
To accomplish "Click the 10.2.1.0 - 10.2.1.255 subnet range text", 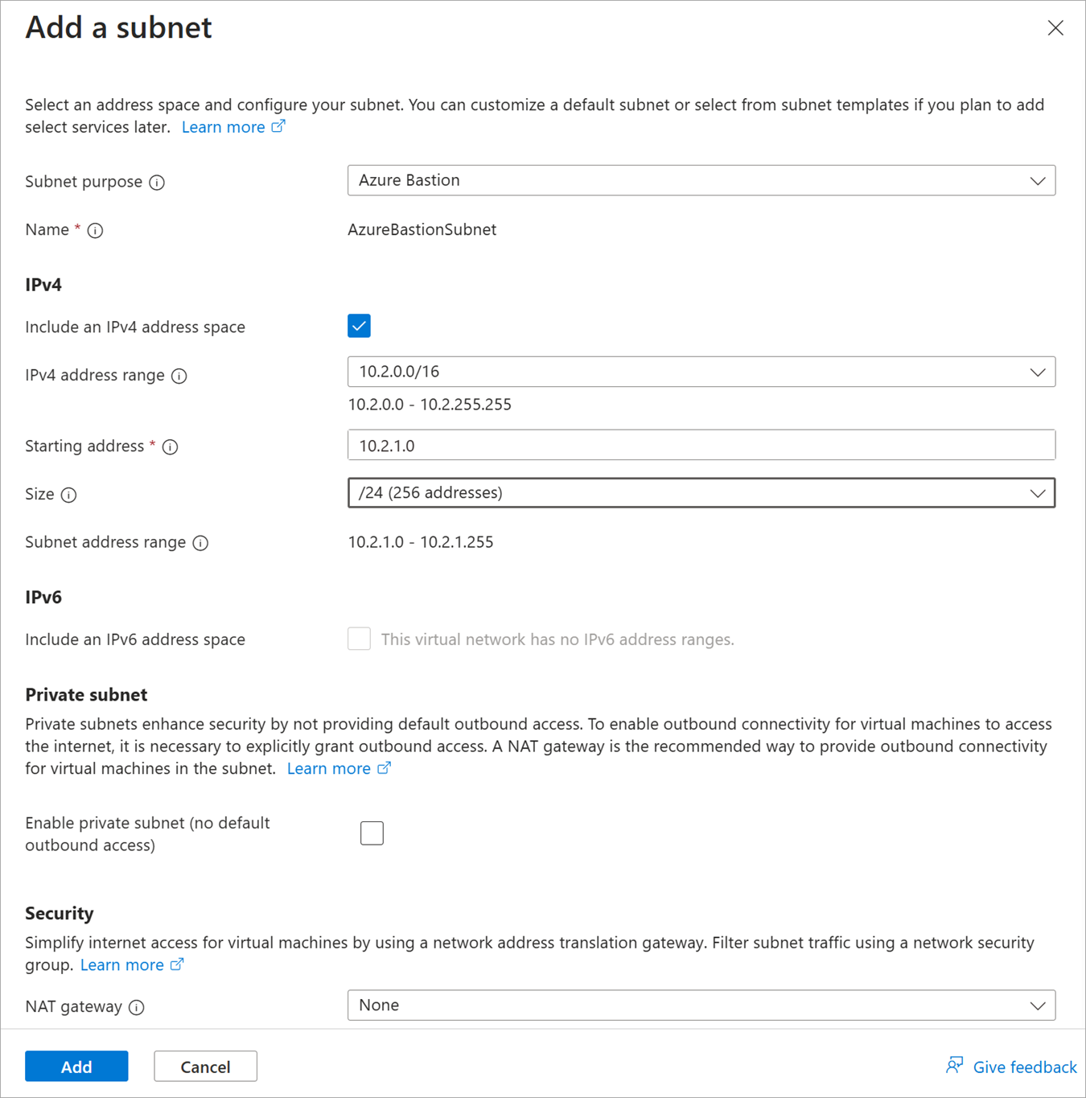I will (421, 542).
